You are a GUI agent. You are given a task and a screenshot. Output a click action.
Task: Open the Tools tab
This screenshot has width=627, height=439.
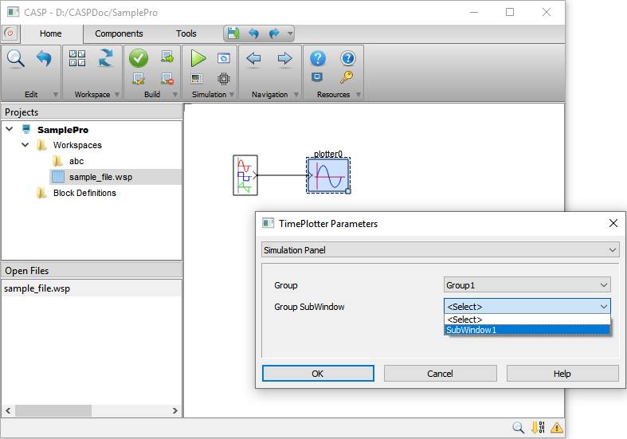click(x=186, y=33)
